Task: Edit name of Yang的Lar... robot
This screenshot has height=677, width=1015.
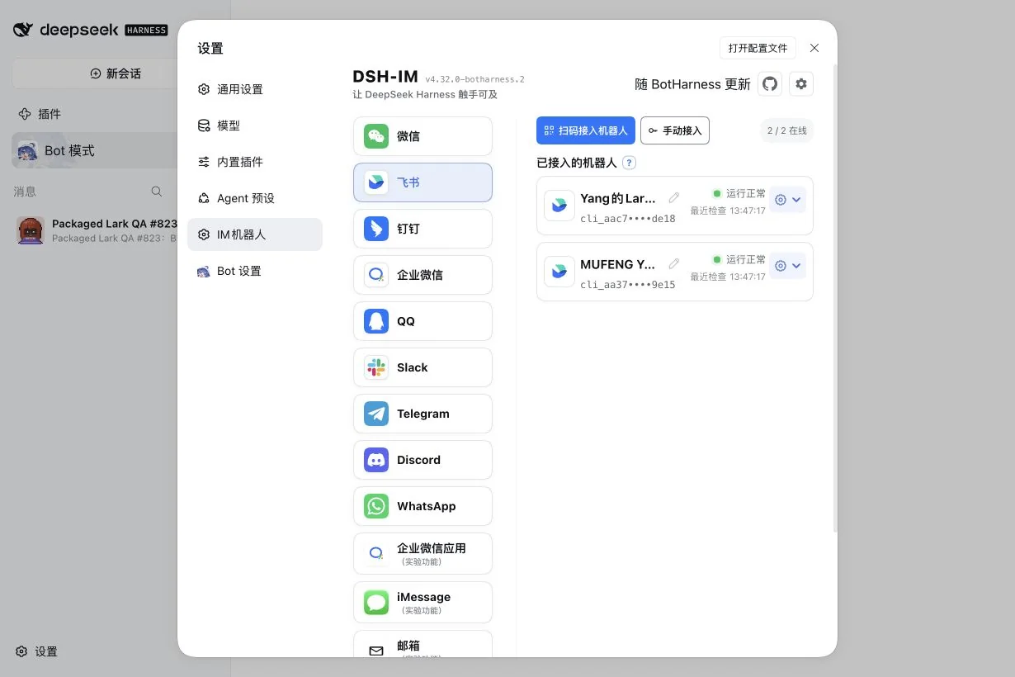Action: point(674,198)
